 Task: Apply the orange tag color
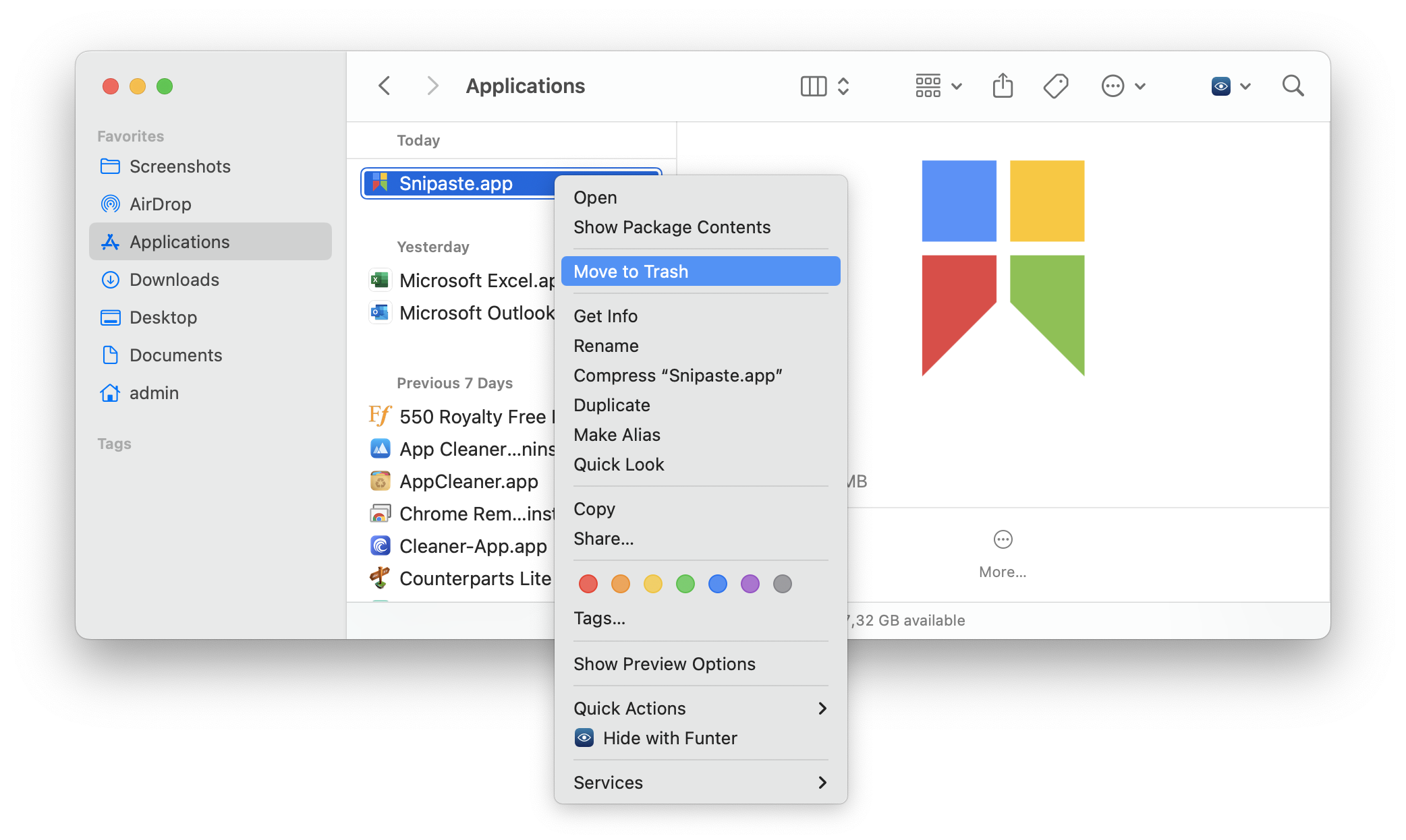(621, 584)
